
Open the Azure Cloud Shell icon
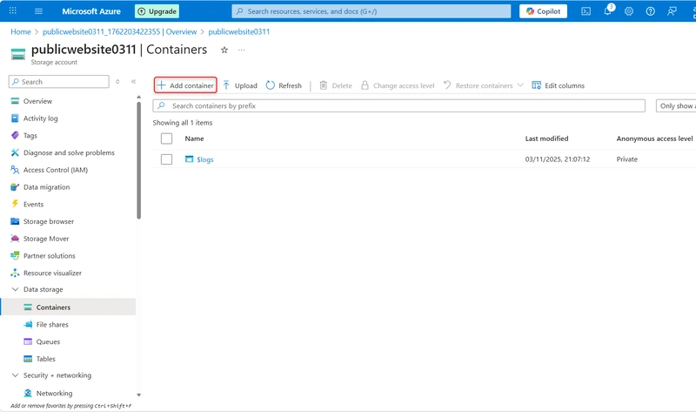coord(586,11)
